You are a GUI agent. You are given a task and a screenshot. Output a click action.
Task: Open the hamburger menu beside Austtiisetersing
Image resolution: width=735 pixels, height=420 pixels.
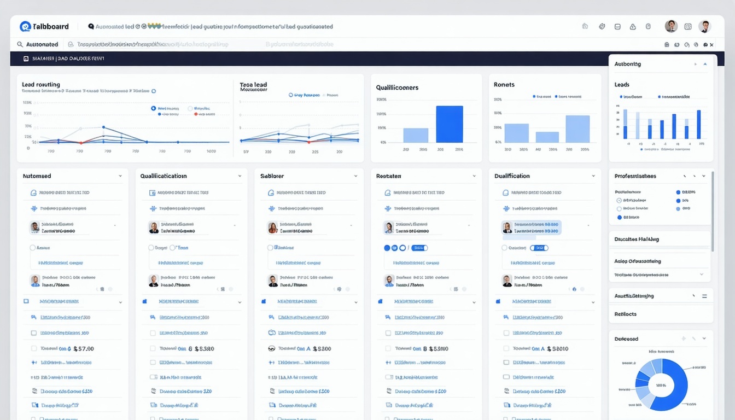704,296
